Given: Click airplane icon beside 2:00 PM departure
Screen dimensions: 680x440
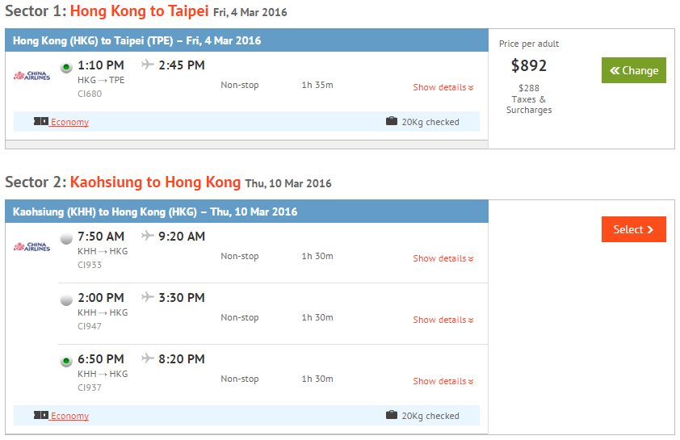Looking at the screenshot, I should point(148,297).
